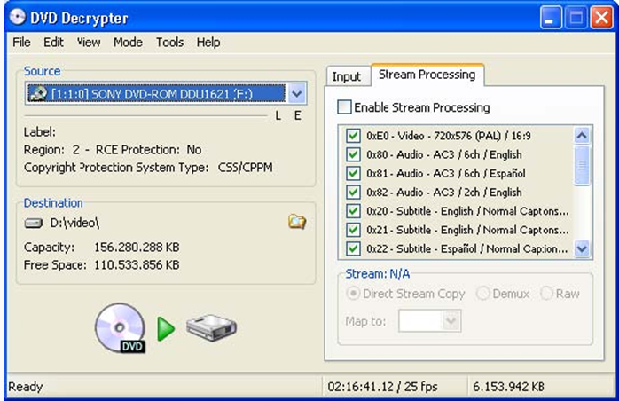Image resolution: width=619 pixels, height=401 pixels.
Task: Click the E indicator under the source box
Action: pos(298,115)
